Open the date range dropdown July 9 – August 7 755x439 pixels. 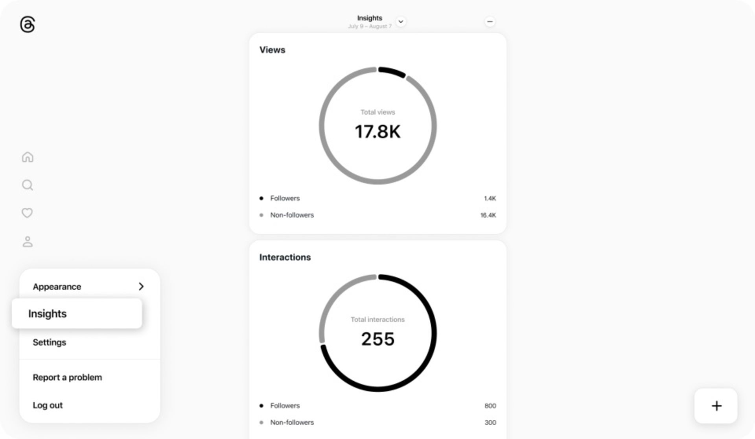point(401,22)
